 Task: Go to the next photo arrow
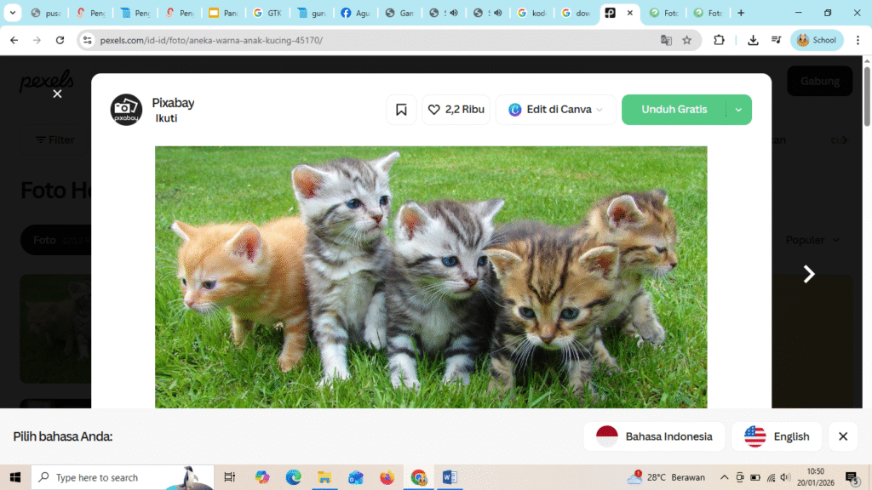tap(809, 274)
